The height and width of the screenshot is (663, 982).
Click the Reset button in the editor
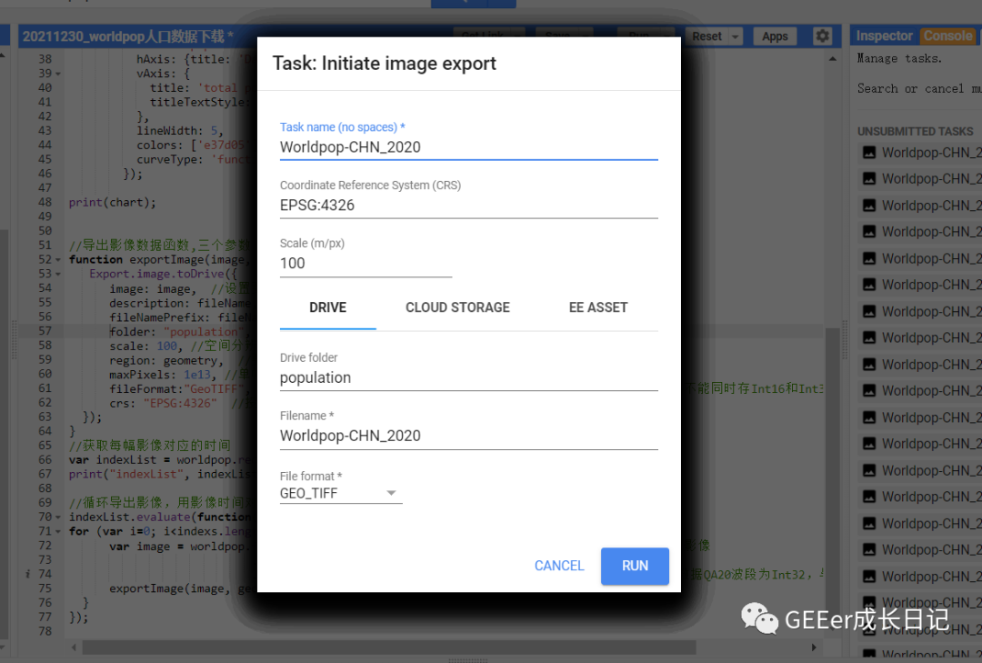click(x=706, y=36)
